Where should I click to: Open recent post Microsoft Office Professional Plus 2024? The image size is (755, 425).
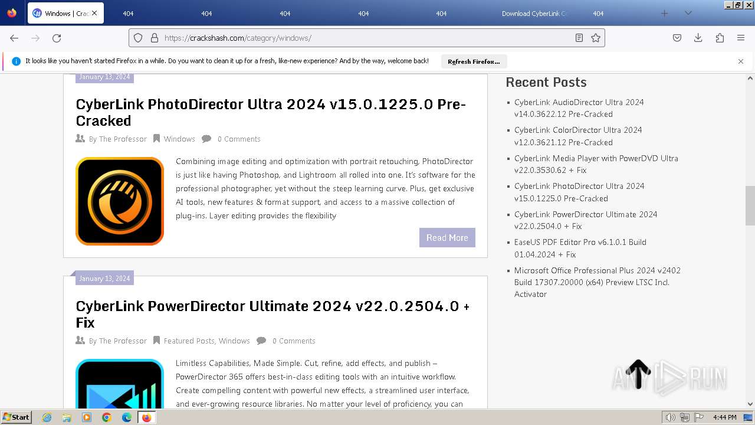pos(597,282)
